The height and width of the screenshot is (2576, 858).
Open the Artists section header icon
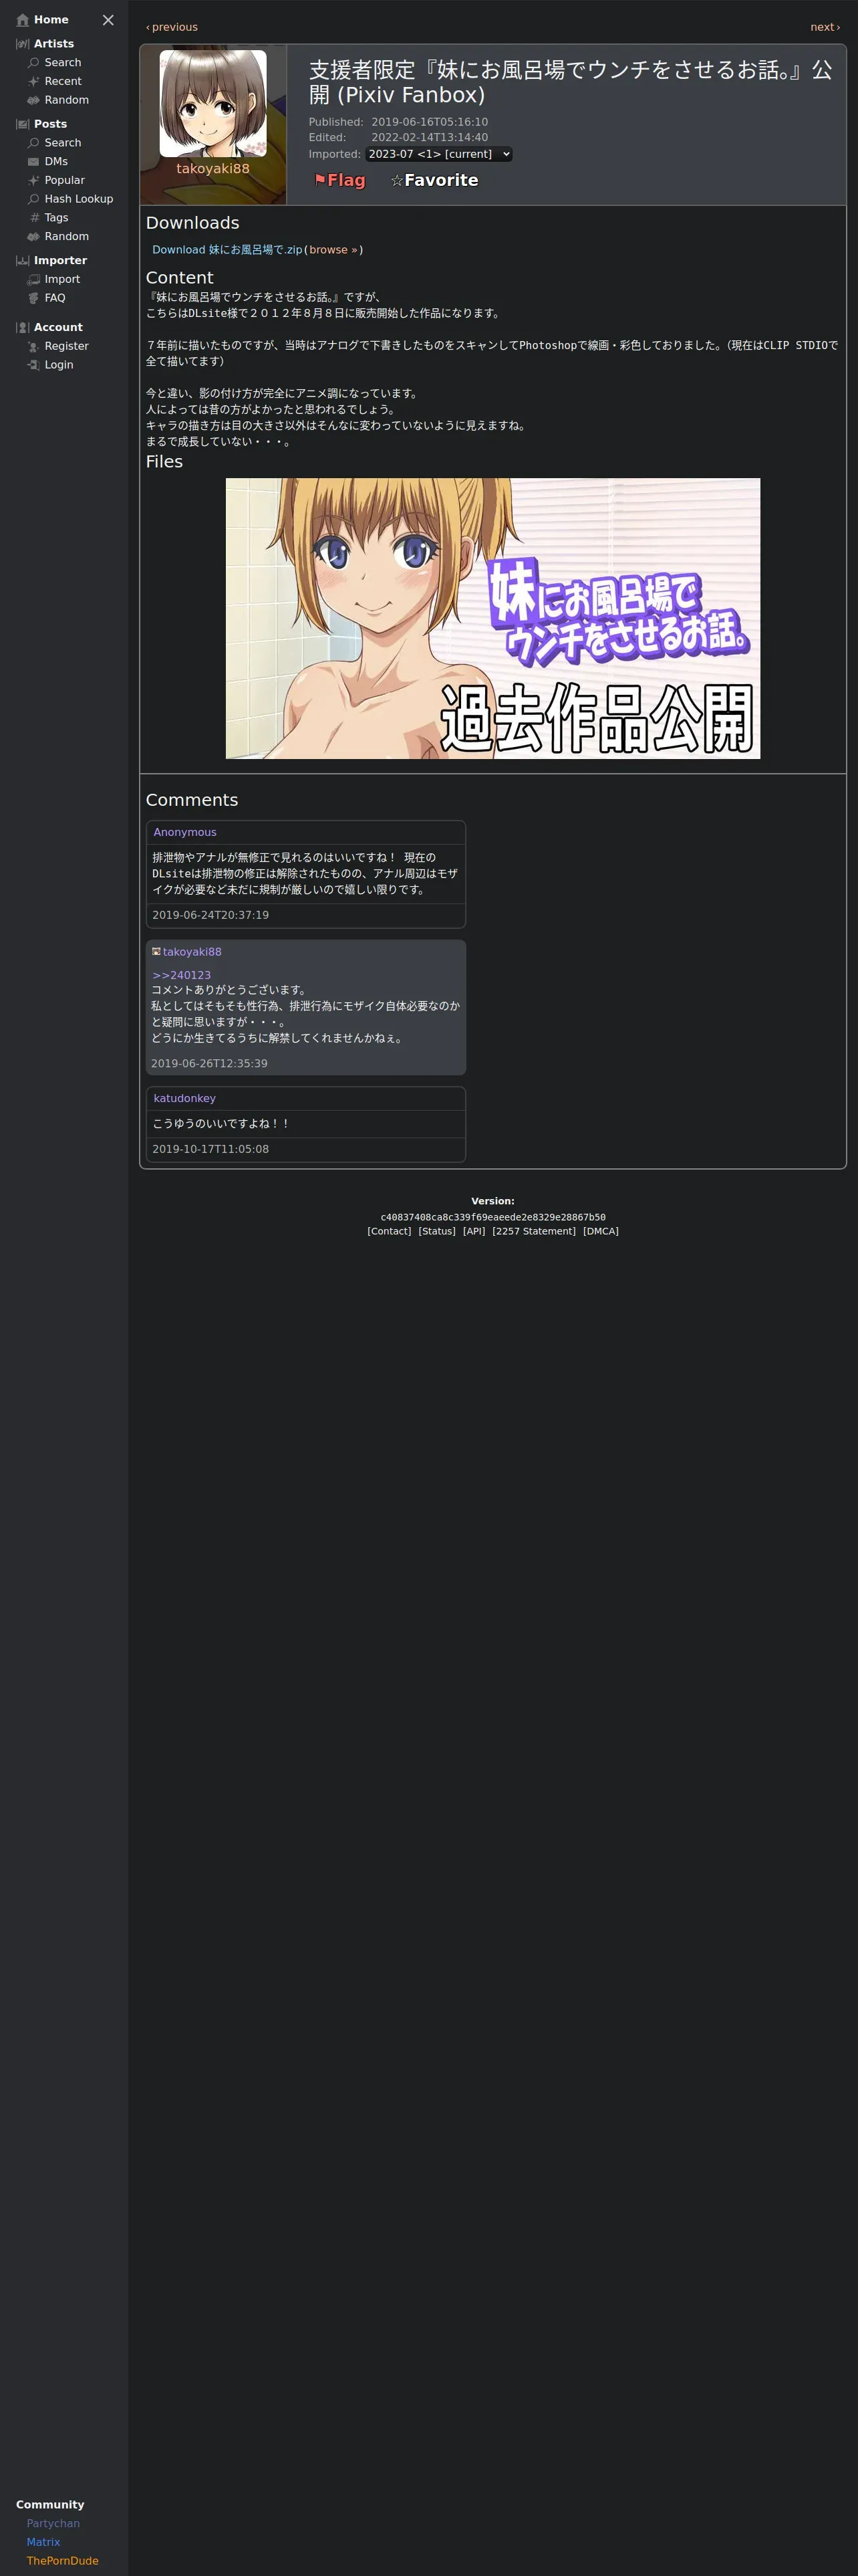click(23, 44)
